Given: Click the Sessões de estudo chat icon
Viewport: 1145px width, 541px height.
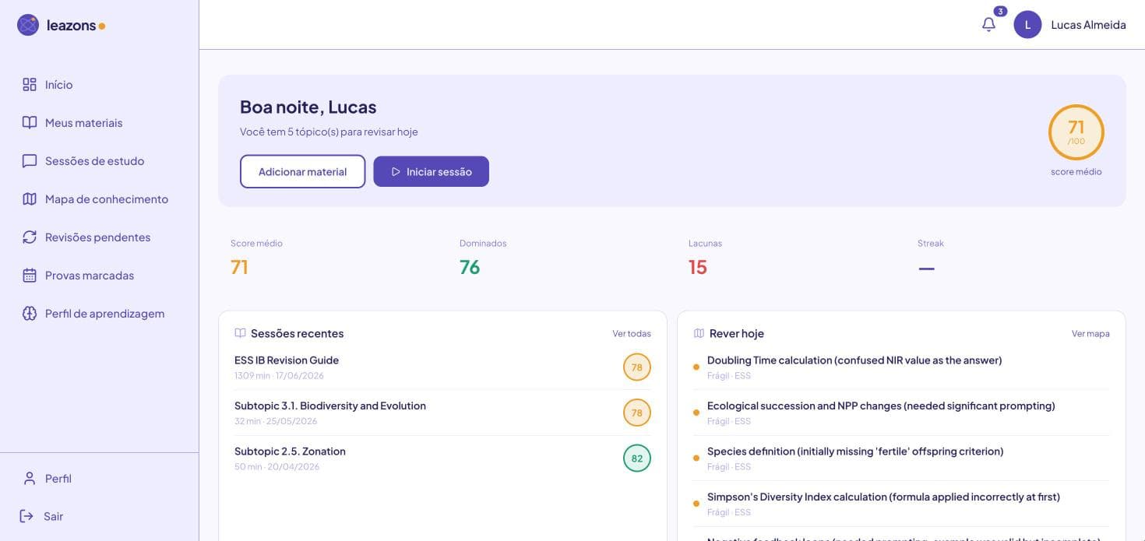Looking at the screenshot, I should [30, 160].
